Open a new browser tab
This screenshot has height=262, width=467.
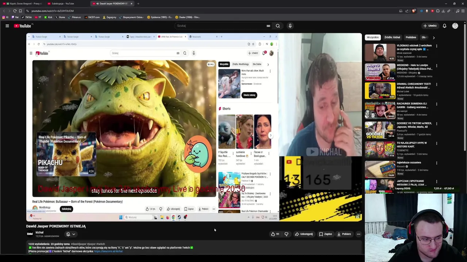click(x=138, y=4)
